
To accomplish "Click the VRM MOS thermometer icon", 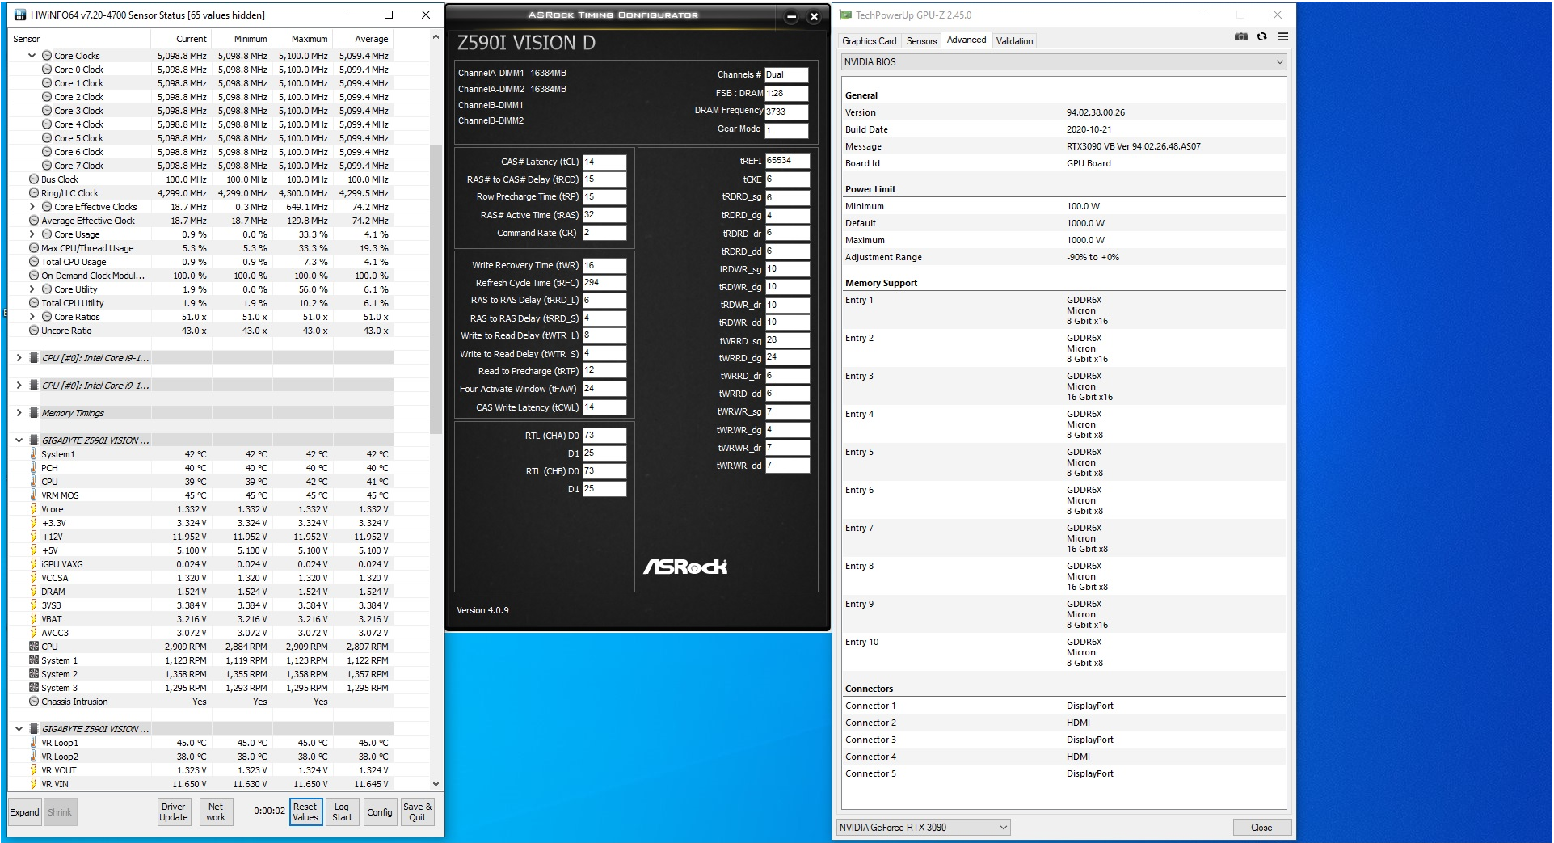I will (34, 495).
